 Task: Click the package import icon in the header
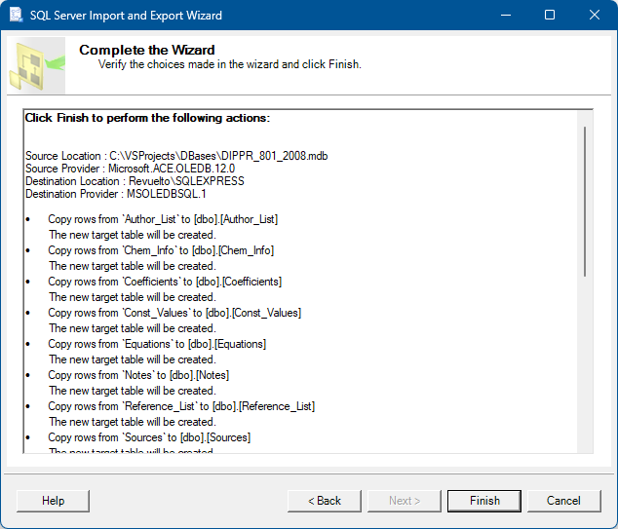(37, 65)
